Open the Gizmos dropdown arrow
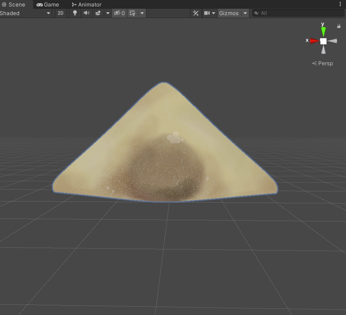This screenshot has width=346, height=315. click(x=245, y=13)
